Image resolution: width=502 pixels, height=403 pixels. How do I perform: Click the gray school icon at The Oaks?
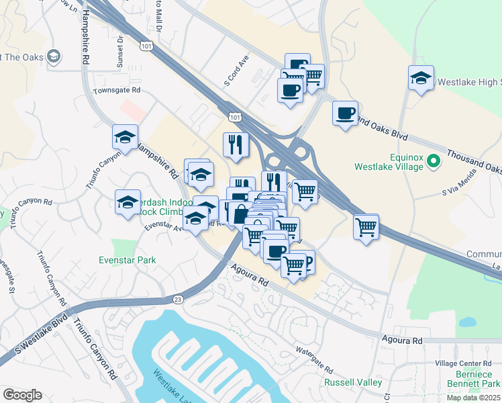click(54, 57)
